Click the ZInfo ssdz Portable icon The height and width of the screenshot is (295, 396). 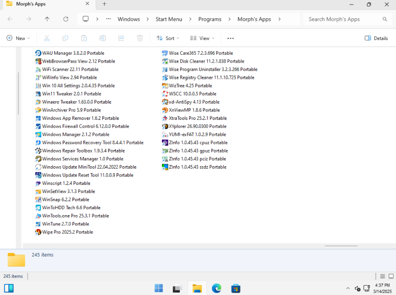tap(165, 167)
